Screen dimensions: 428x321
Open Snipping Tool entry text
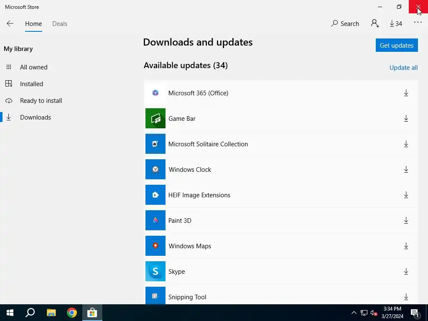point(187,297)
